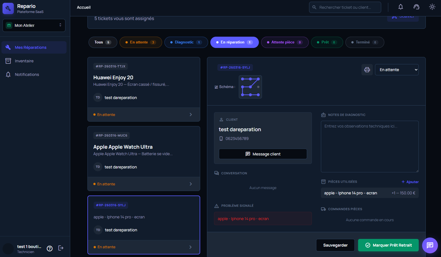This screenshot has height=257, width=441.
Task: Click the Message client button
Action: pyautogui.click(x=263, y=154)
